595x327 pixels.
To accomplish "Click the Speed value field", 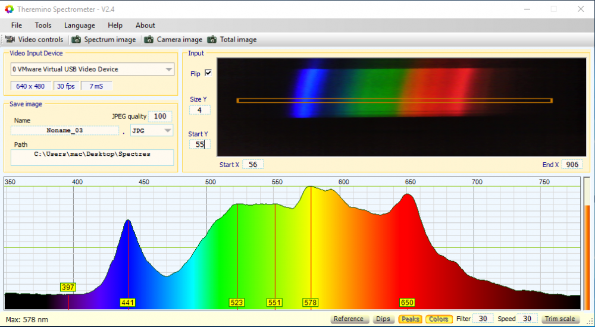I will click(x=527, y=319).
